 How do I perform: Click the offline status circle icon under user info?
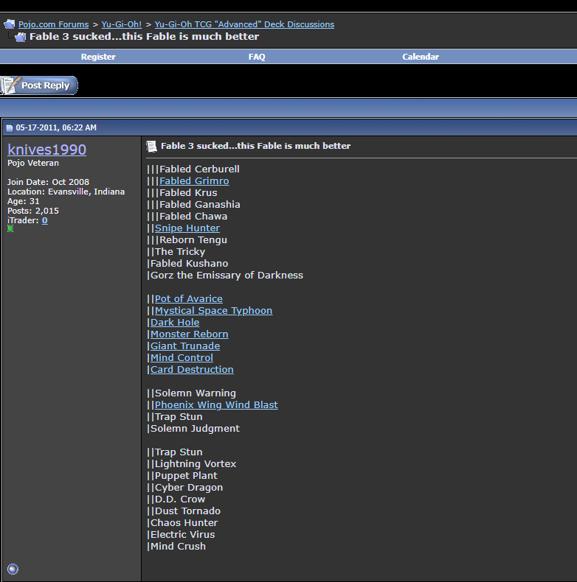(13, 569)
